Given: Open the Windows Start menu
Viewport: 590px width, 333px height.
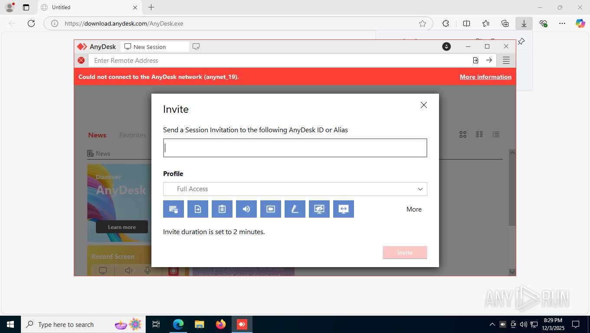Looking at the screenshot, I should (10, 324).
